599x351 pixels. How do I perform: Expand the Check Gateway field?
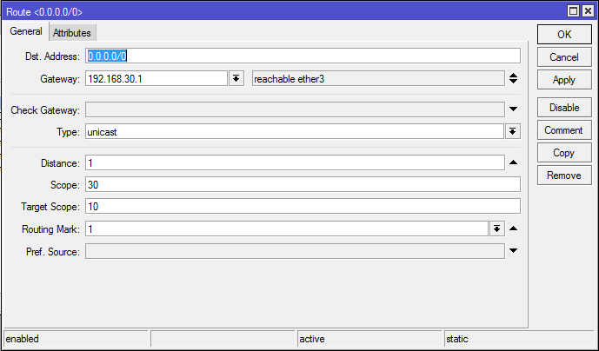coord(513,109)
